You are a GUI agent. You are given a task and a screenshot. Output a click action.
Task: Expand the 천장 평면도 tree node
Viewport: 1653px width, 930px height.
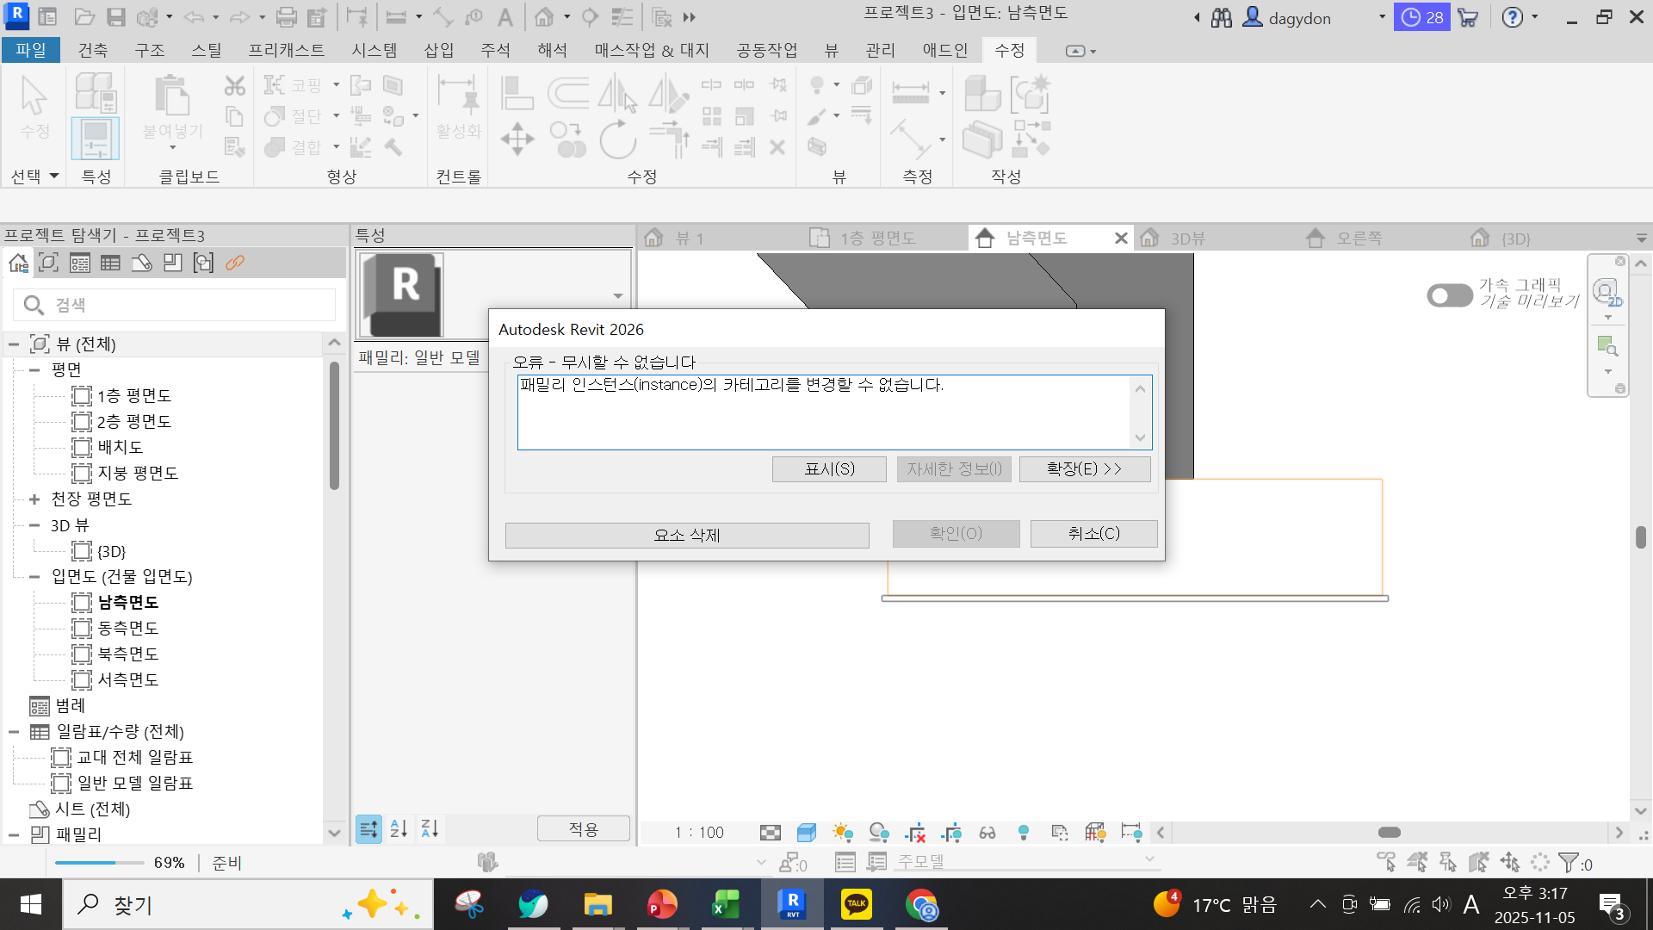tap(34, 499)
